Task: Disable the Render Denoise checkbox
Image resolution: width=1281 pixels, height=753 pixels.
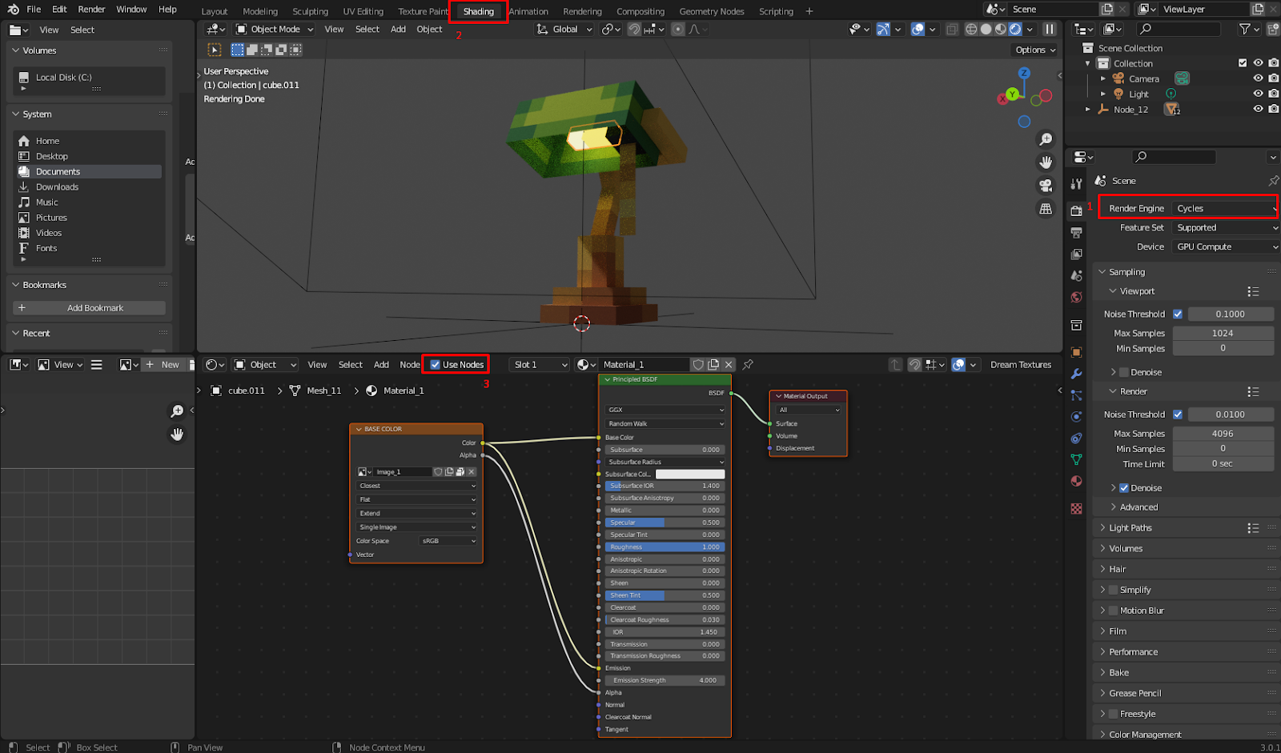Action: tap(1124, 488)
